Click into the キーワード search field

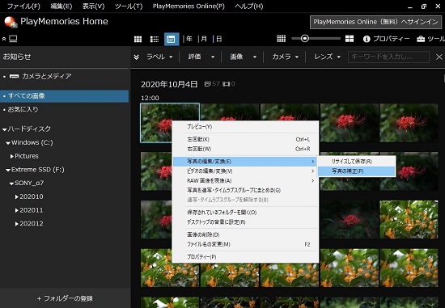[x=388, y=57]
